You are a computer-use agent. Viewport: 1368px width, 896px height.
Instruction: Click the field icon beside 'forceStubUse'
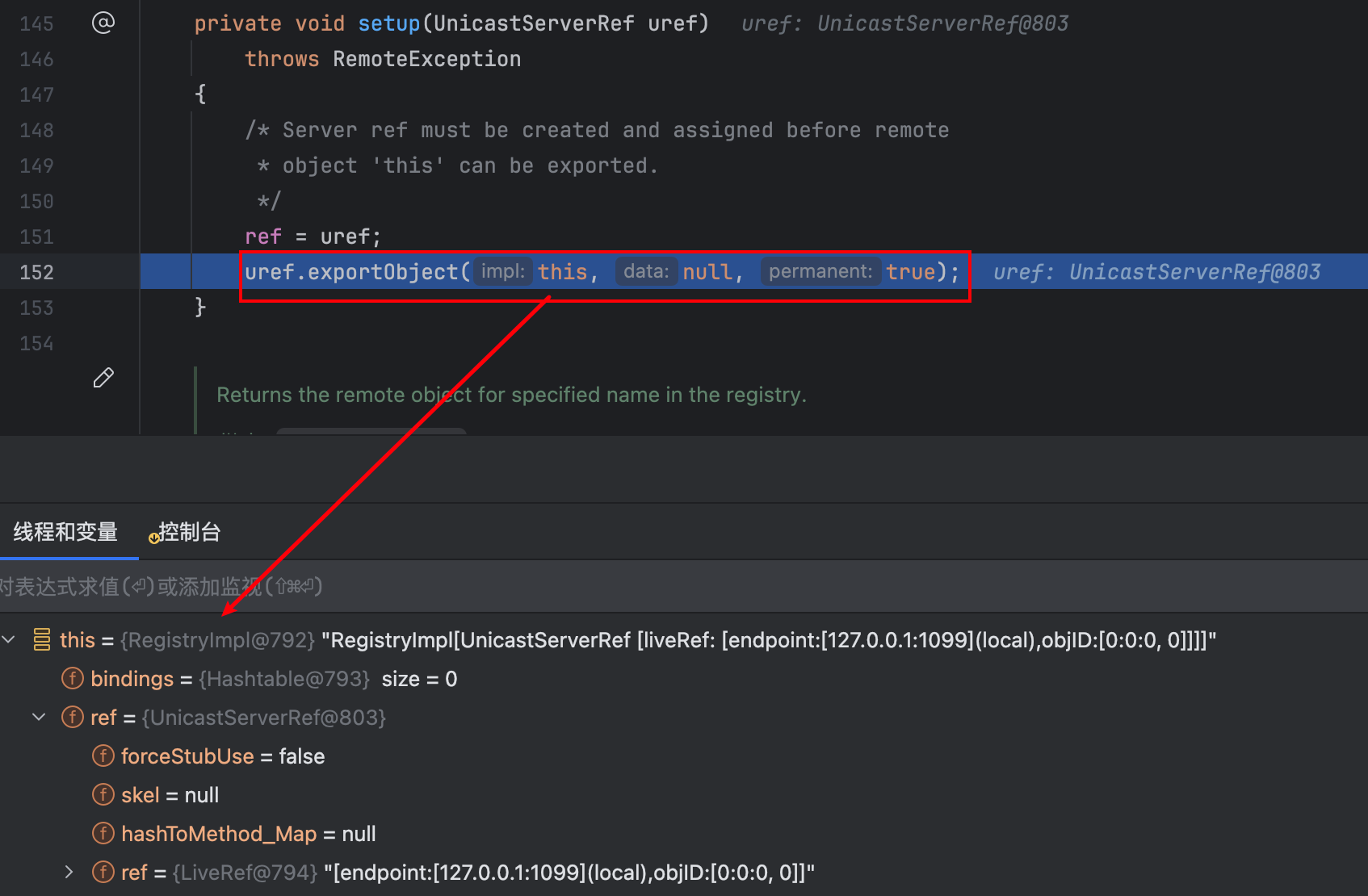(x=103, y=756)
